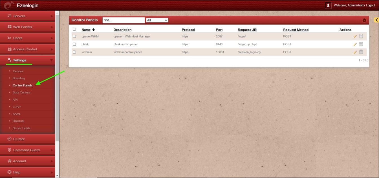Click the Web Portals sidebar icon
Viewport: 379px width, 178px height.
point(9,27)
